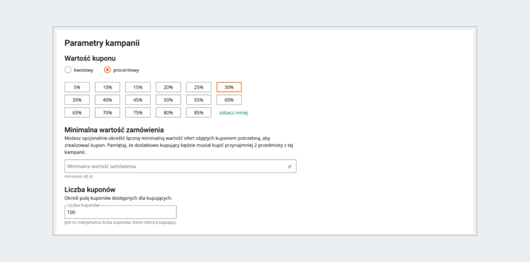
Task: Pick the 75% discount button
Action: coord(138,112)
